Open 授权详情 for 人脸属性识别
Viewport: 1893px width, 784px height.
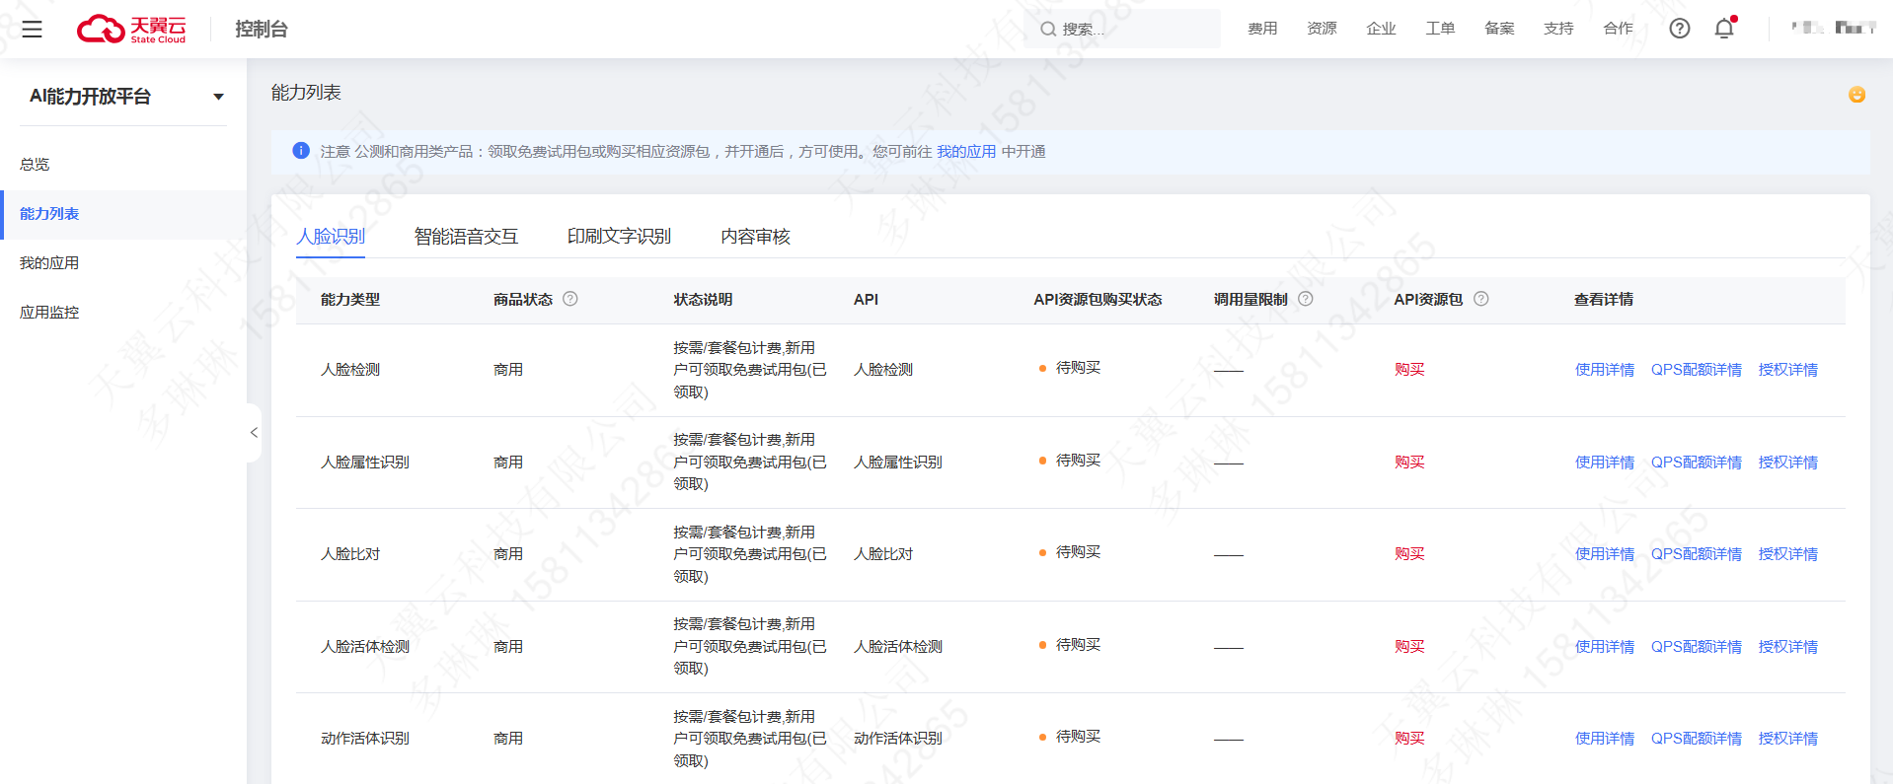(1788, 463)
